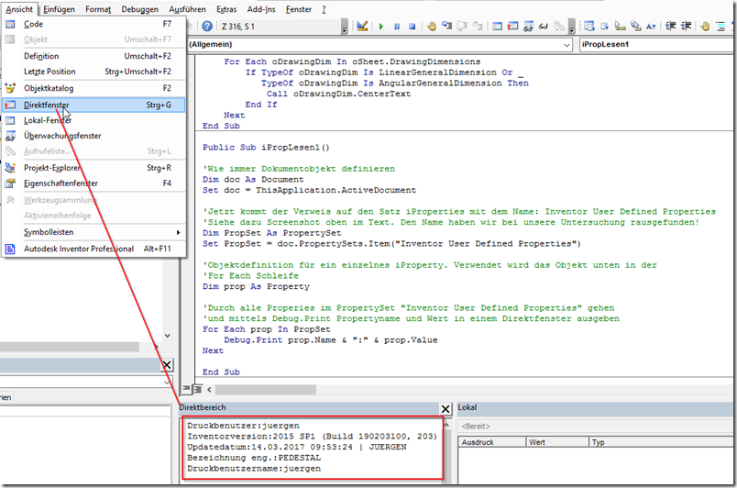Pause execution with the Break icon
Screen dimensions: 737x488
[397, 27]
